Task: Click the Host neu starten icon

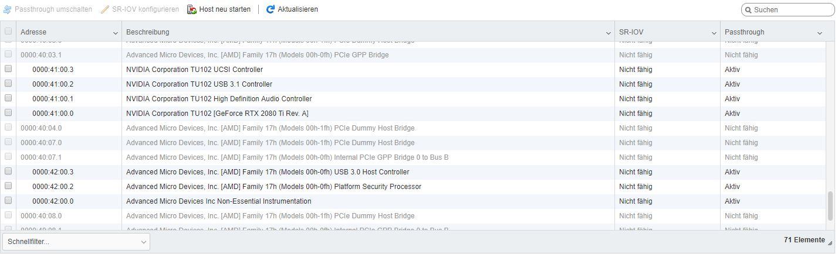Action: [x=192, y=10]
